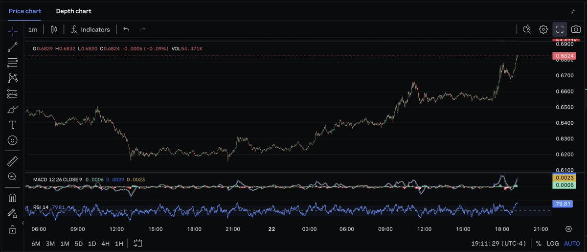Screen dimensions: 587x252
Task: Open the quick search tool
Action: click(x=527, y=29)
